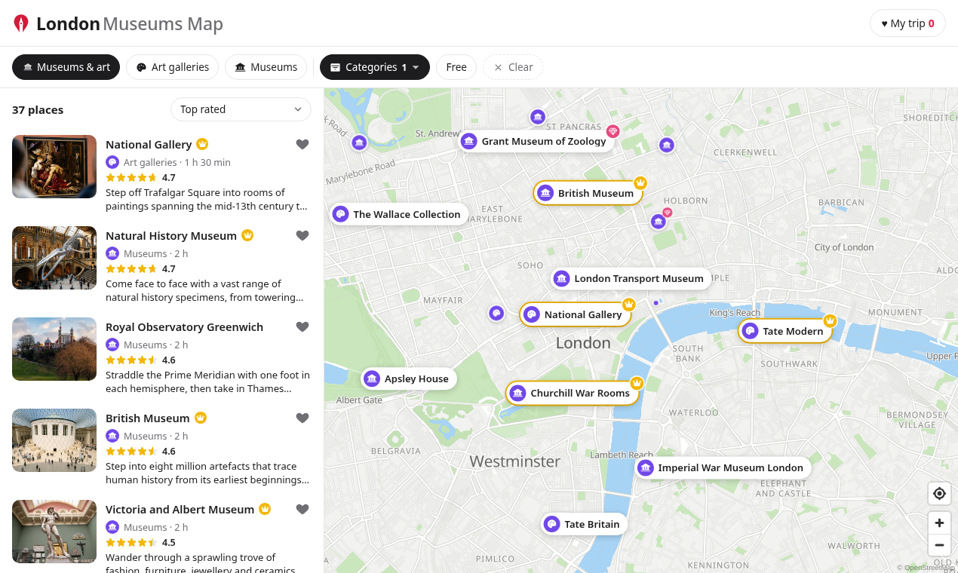
Task: Open the Categories dropdown
Action: pos(375,67)
